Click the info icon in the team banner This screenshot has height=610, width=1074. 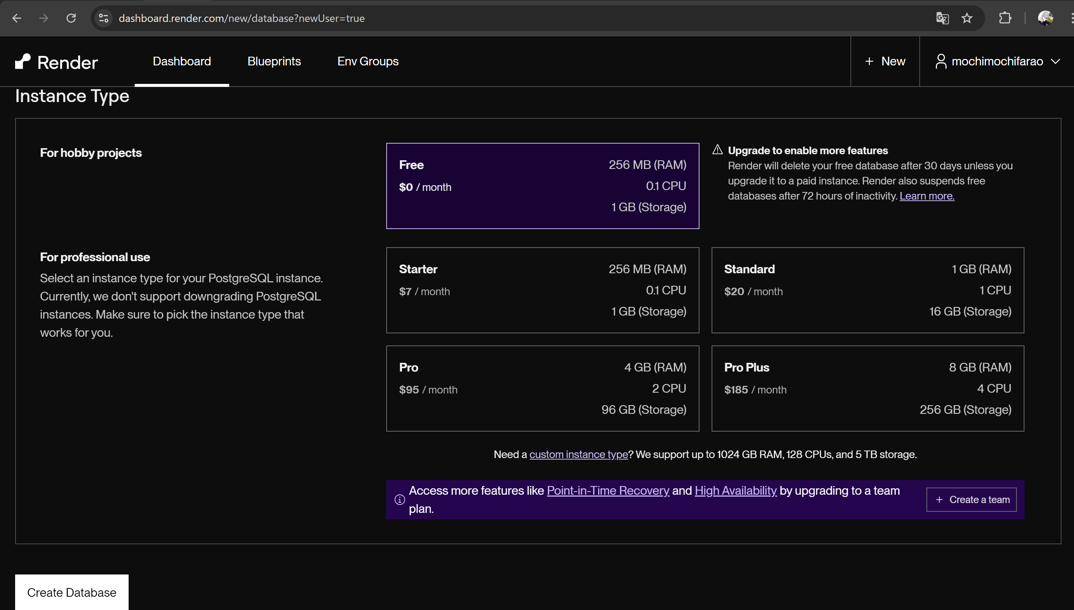(x=399, y=500)
